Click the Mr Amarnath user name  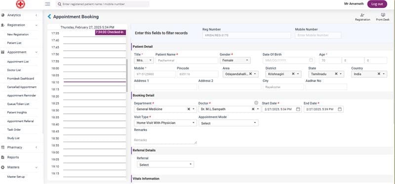pyautogui.click(x=354, y=4)
